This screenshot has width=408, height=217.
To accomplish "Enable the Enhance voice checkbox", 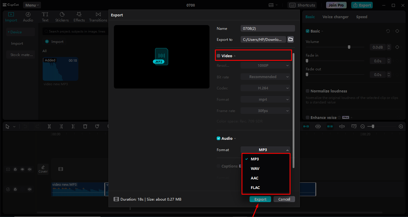I will (x=308, y=117).
